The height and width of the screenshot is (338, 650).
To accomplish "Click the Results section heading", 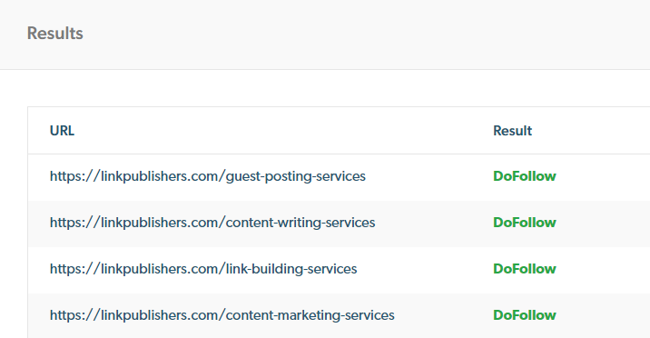I will pos(55,34).
